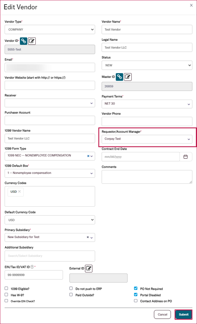Open the Status dropdown showing NEW

(147, 65)
